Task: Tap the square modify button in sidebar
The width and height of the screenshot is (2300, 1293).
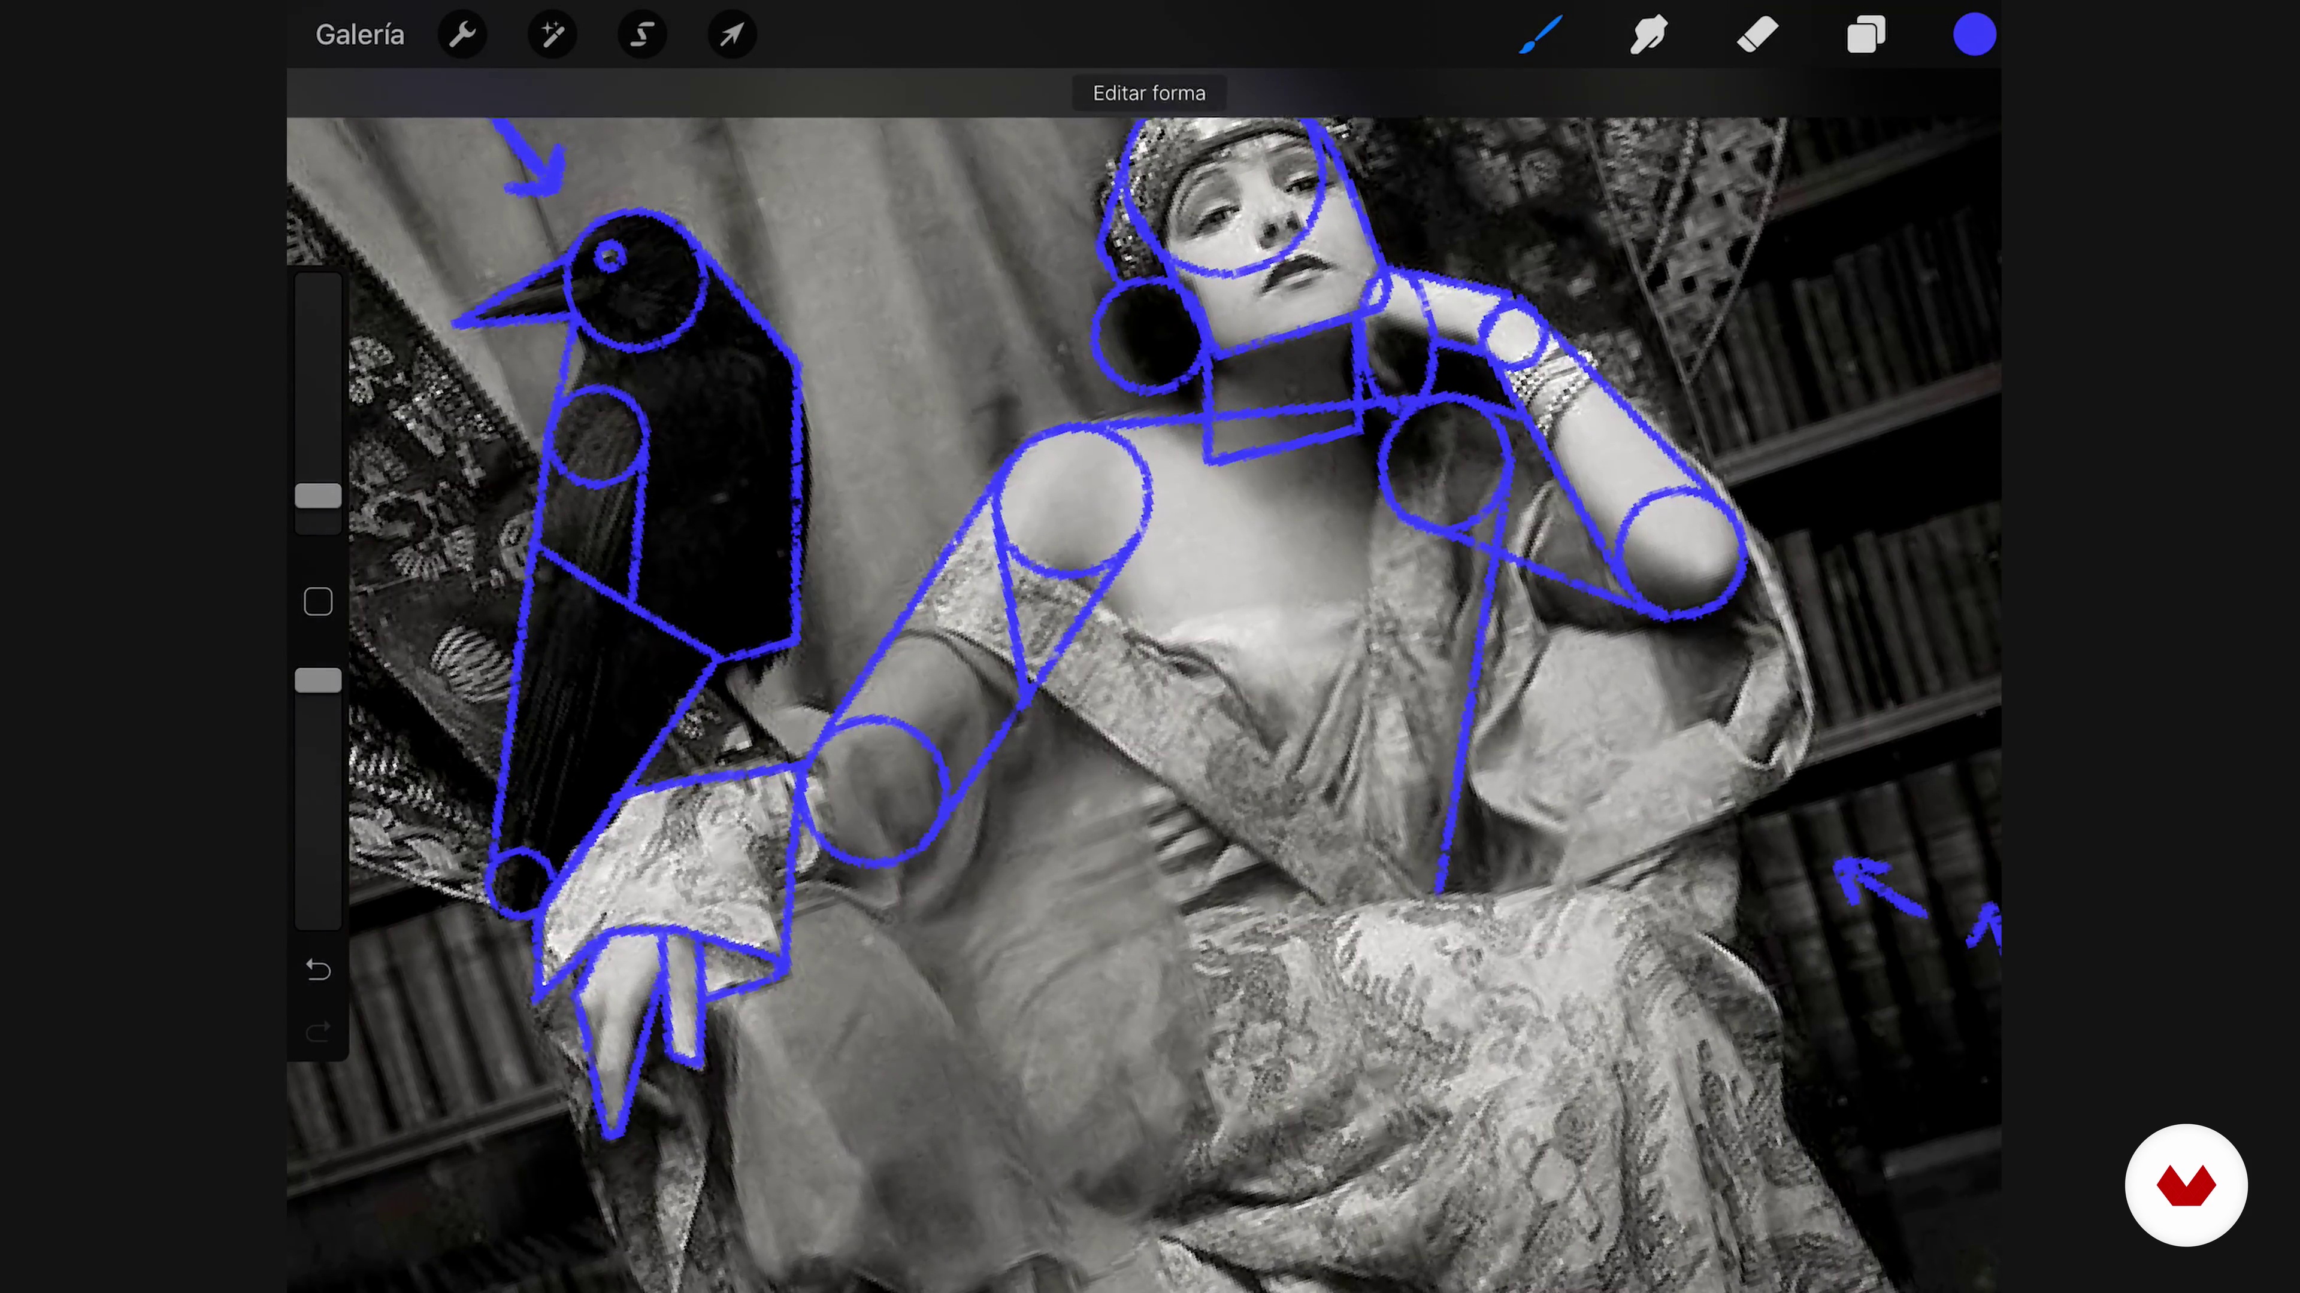Action: pyautogui.click(x=318, y=602)
